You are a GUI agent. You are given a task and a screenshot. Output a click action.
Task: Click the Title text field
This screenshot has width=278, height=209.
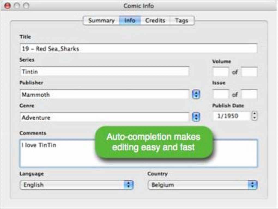point(138,49)
